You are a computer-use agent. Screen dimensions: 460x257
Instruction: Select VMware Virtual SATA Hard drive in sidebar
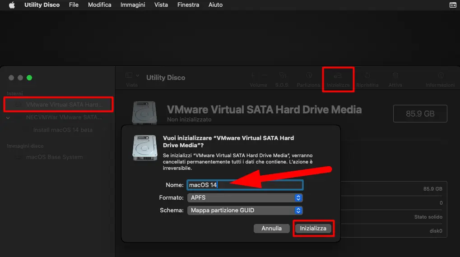[x=58, y=104]
